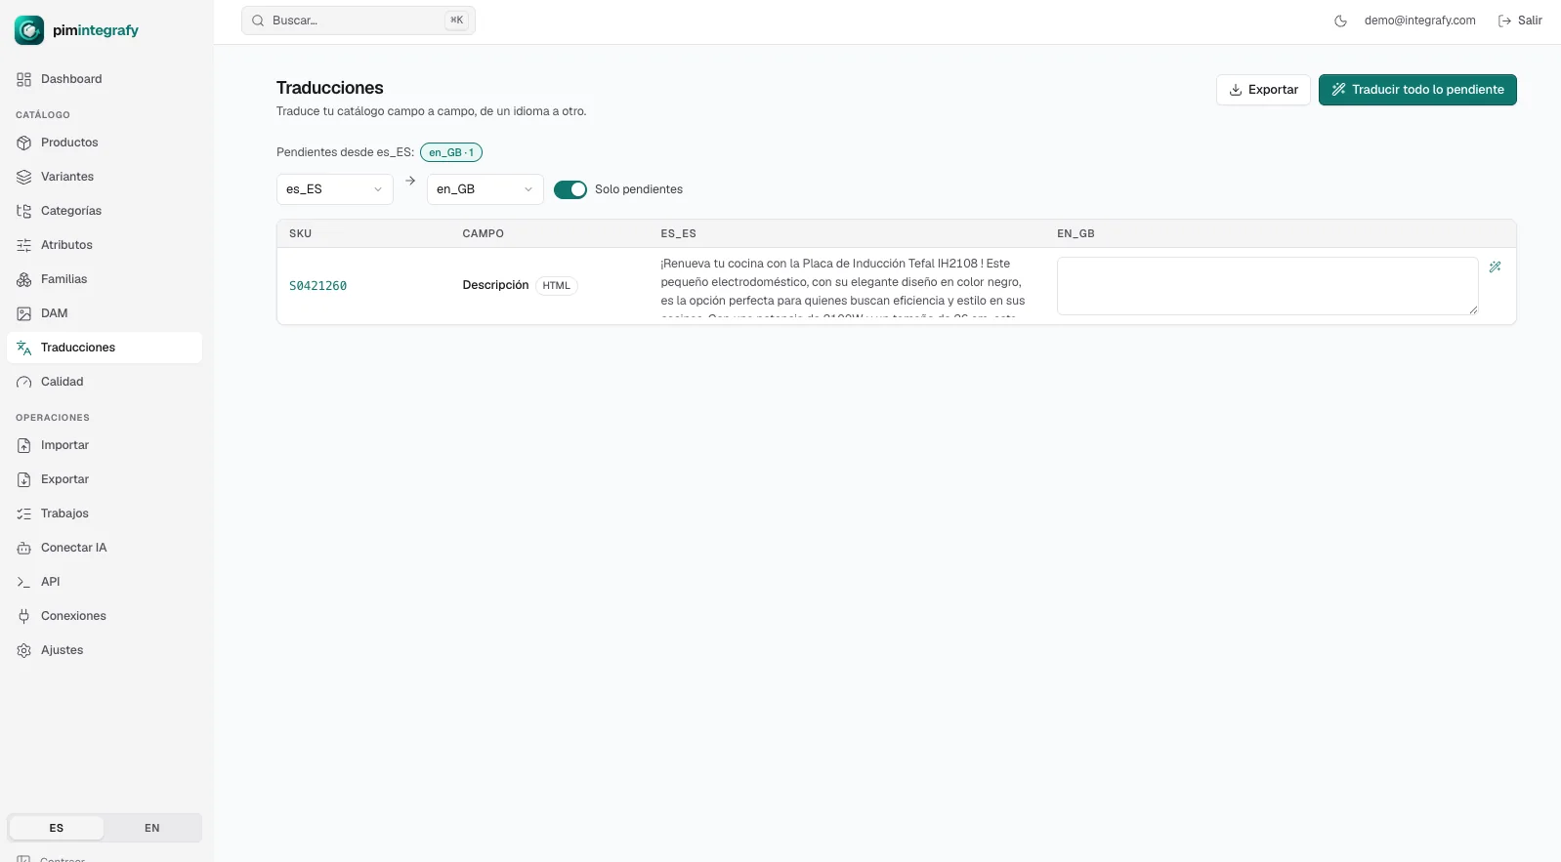Click the Conexiones plug icon
The image size is (1561, 862).
point(24,616)
